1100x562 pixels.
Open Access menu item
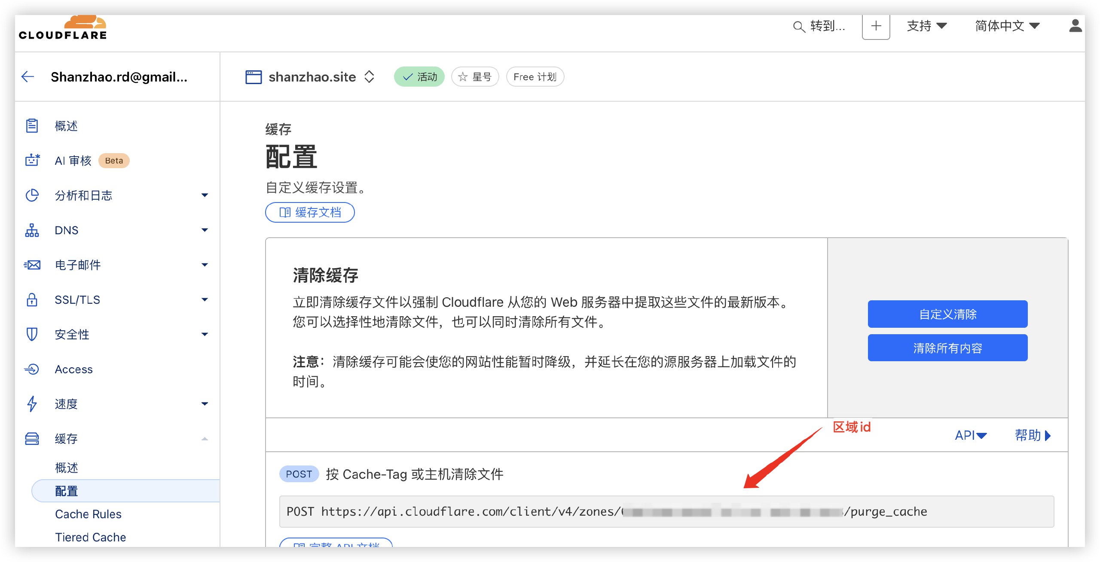coord(73,369)
